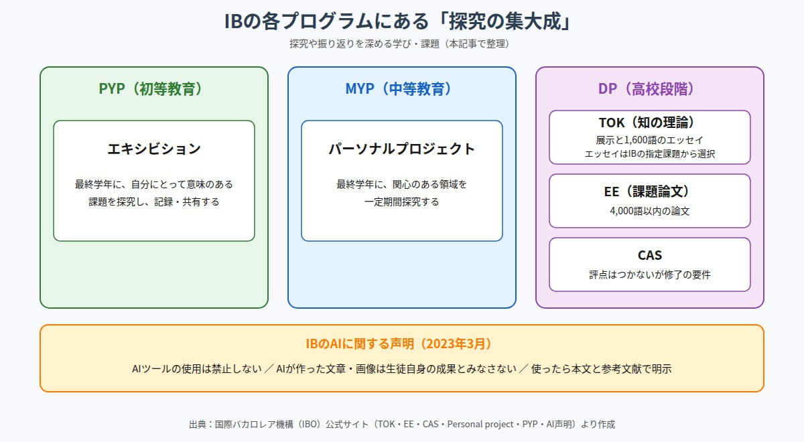
Task: Click the text '評点はつかないが修了の要件'
Action: tap(650, 274)
